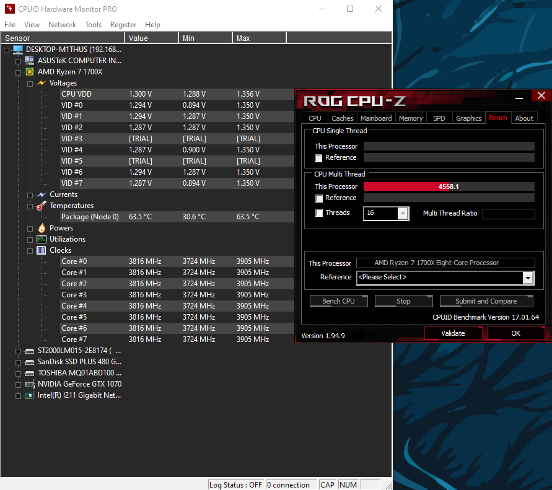The height and width of the screenshot is (490, 552).
Task: Click the Sensor column header
Action: [63, 38]
